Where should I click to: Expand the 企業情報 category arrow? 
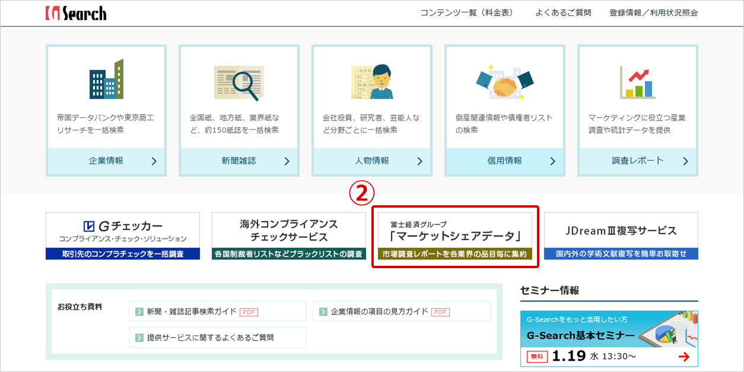pyautogui.click(x=154, y=161)
